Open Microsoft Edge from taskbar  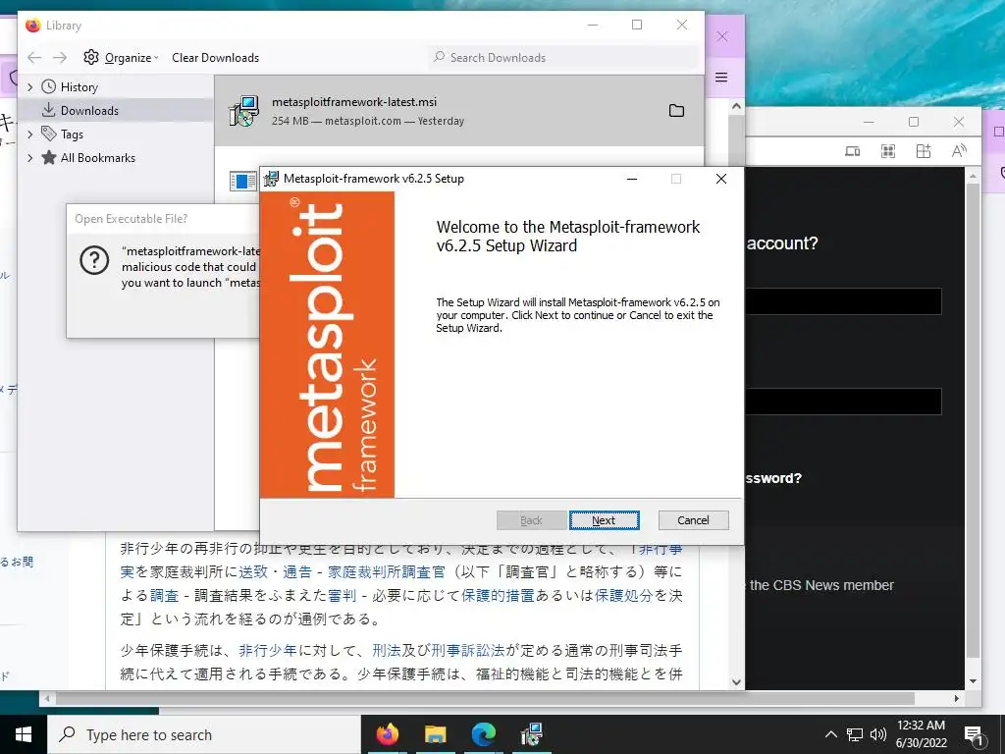tap(484, 734)
